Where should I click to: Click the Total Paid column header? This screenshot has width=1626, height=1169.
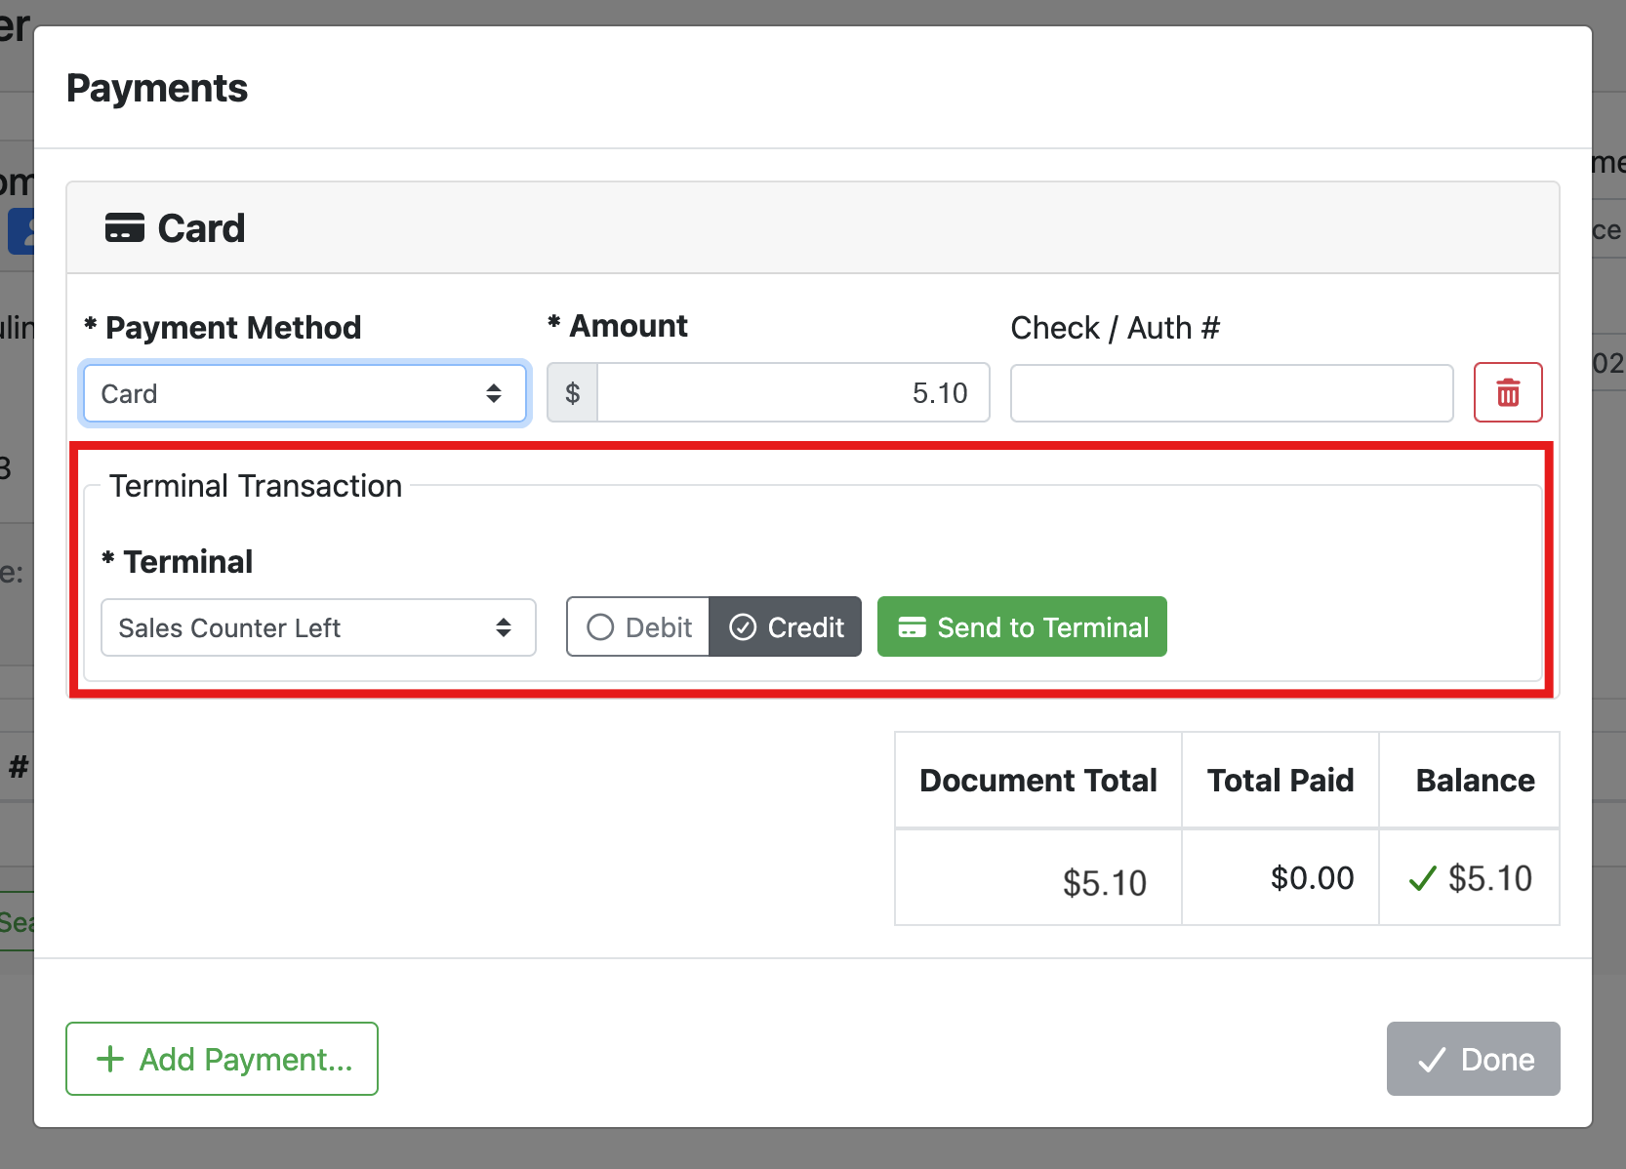[x=1280, y=781]
